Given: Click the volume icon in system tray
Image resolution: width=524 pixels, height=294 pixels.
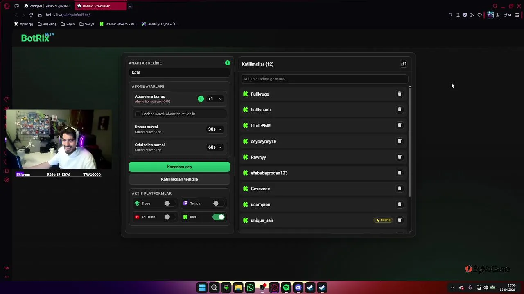Looking at the screenshot, I should [x=485, y=287].
